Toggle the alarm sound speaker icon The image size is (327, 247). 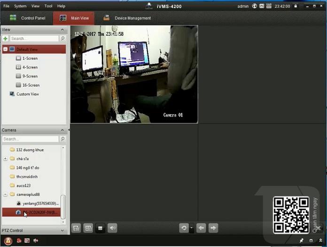pyautogui.click(x=36, y=240)
